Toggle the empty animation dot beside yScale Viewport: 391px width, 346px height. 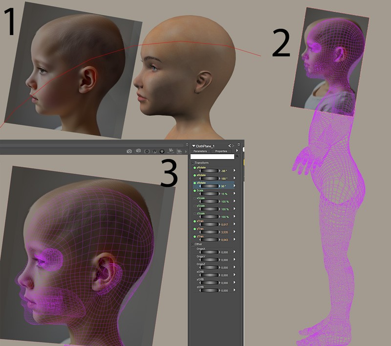pos(195,206)
